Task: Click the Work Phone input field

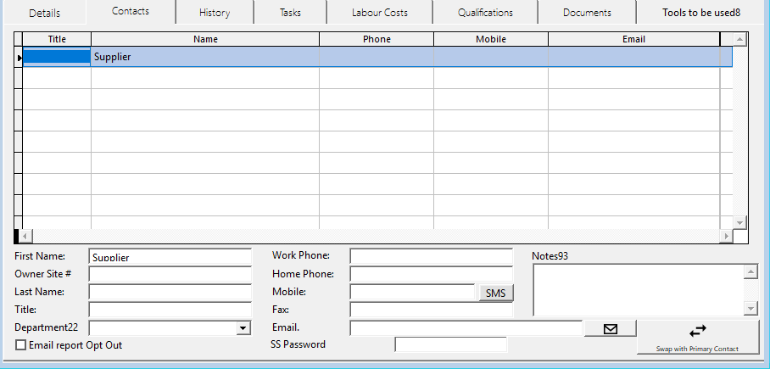Action: [x=431, y=256]
